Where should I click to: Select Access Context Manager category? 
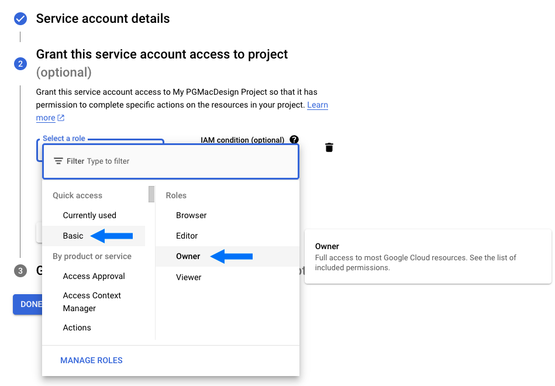[92, 302]
